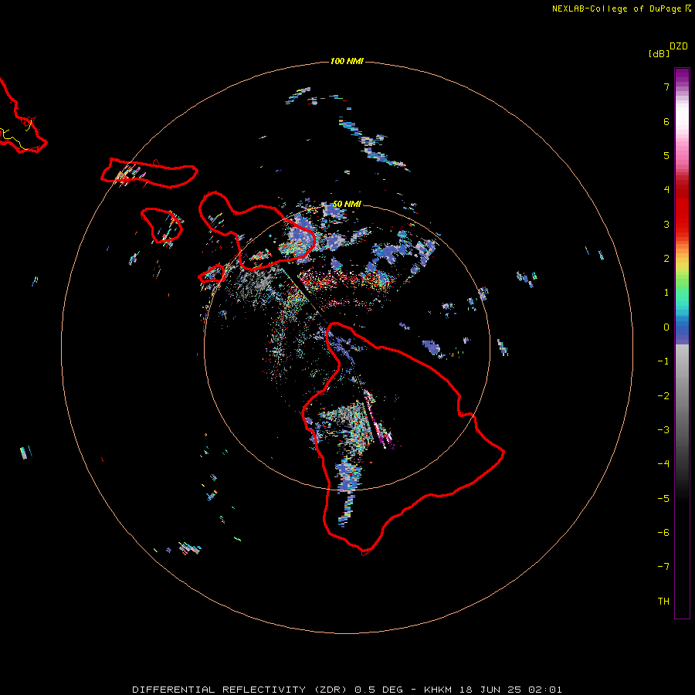Viewport: 695px width, 695px height.
Task: Click the KHKM radar station identifier
Action: pos(438,690)
